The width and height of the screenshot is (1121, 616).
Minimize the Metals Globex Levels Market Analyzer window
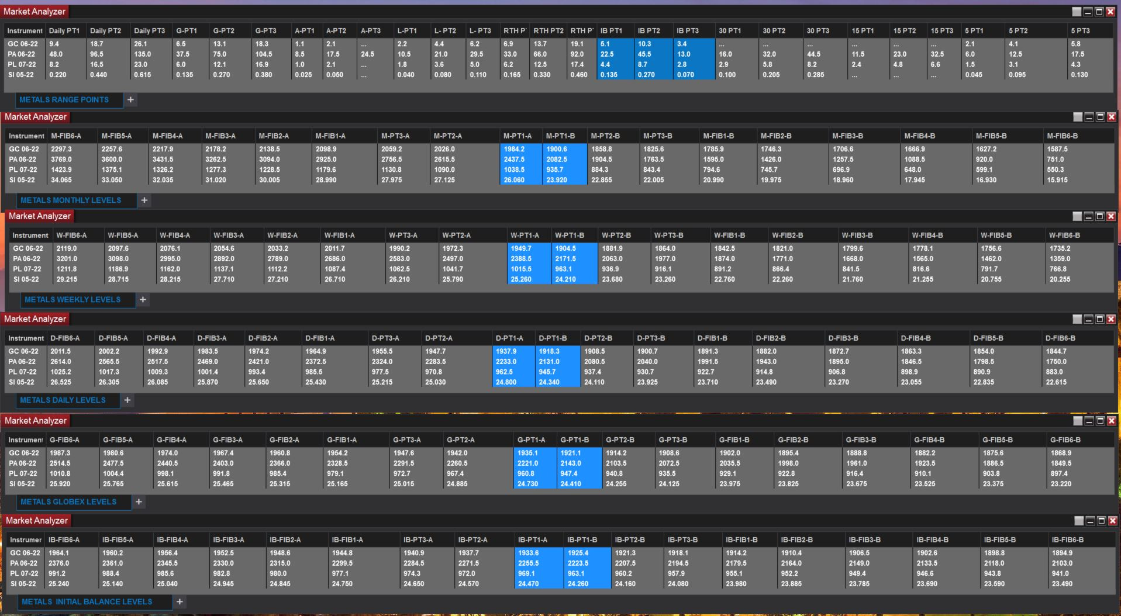[1088, 421]
